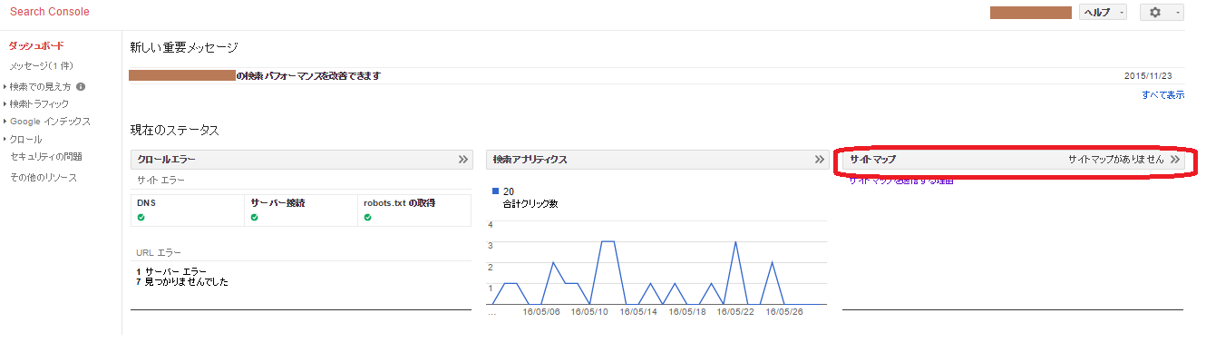
Task: Click the DNS site error cell
Action: click(188, 210)
